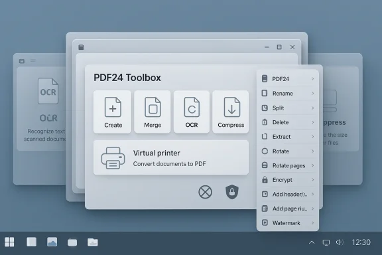Expand the Rename submenu arrow
Image resolution: width=382 pixels, height=255 pixels.
[x=312, y=93]
